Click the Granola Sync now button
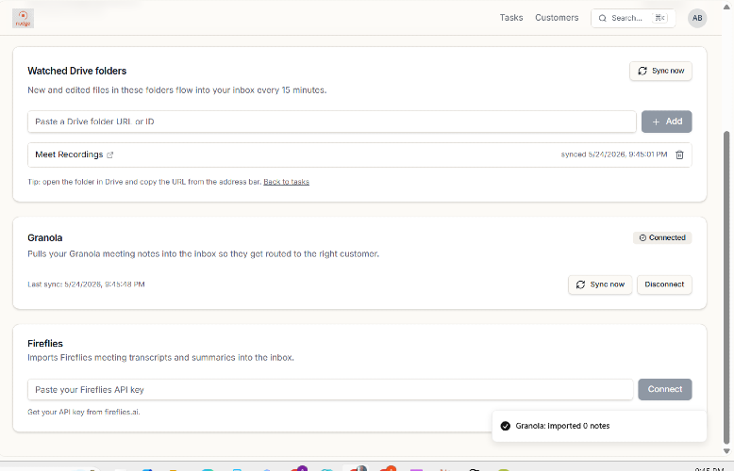Screen dimensions: 734x471 [600, 284]
